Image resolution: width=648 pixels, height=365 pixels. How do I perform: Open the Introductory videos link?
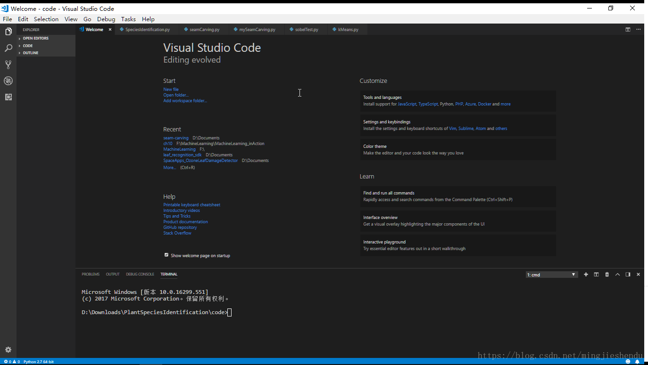[182, 211]
